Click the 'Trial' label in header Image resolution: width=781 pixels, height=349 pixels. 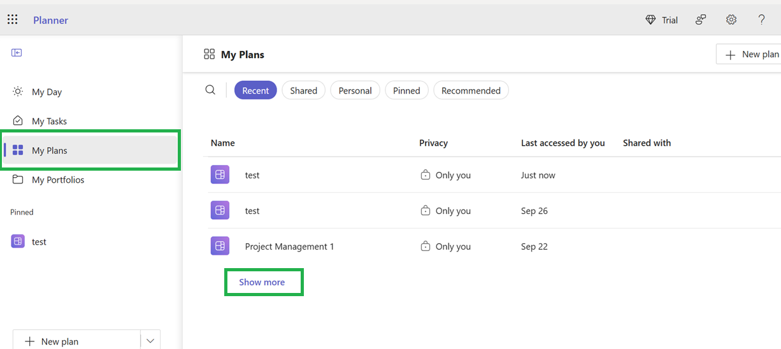click(670, 20)
